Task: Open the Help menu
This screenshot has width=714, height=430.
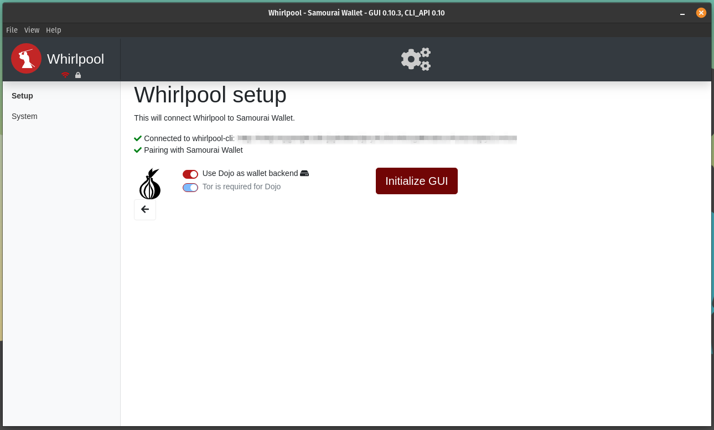Action: 54,30
